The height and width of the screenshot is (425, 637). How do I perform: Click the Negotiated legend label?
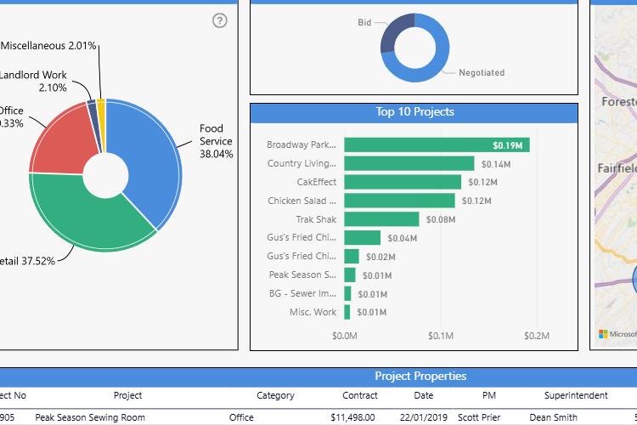(x=482, y=73)
